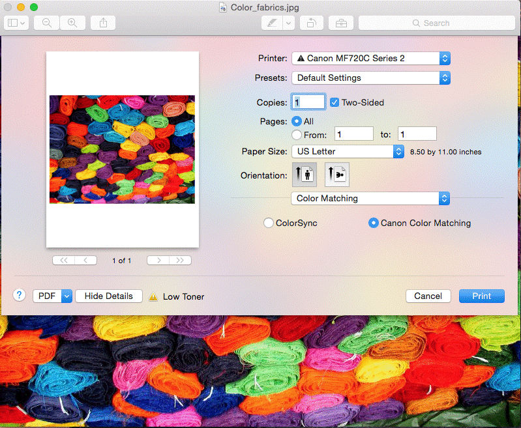Click the Cancel button

[x=428, y=296]
